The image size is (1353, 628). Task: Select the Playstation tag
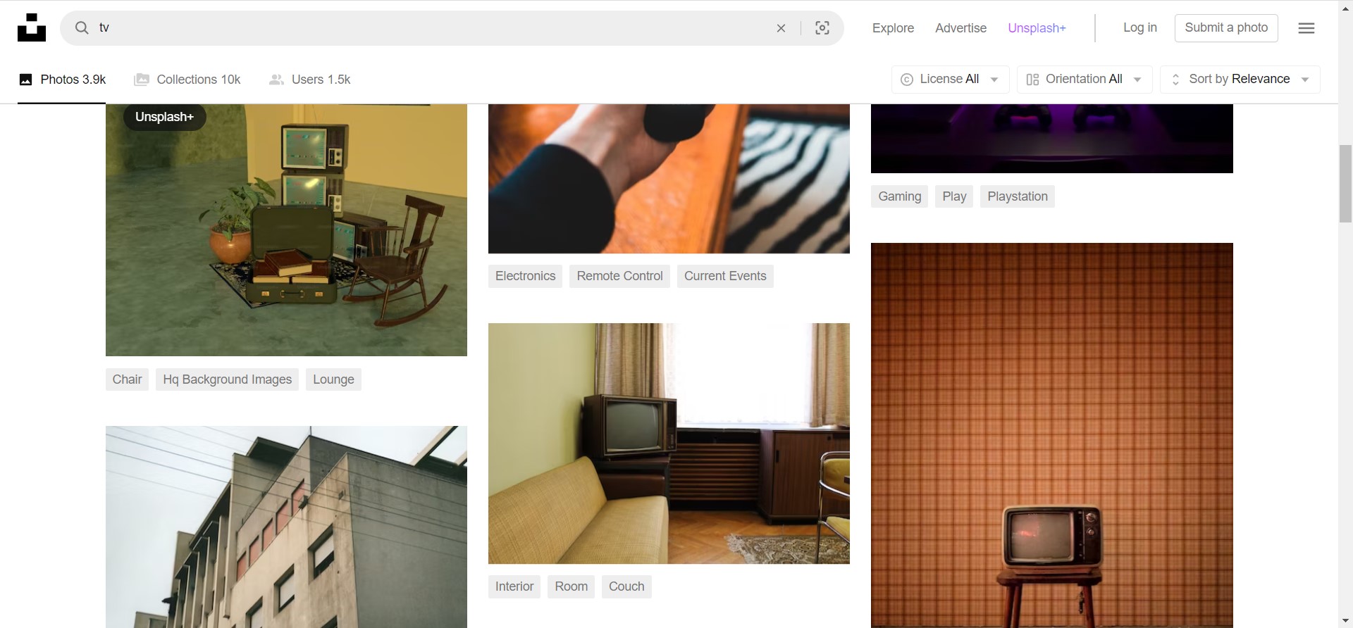click(1017, 196)
